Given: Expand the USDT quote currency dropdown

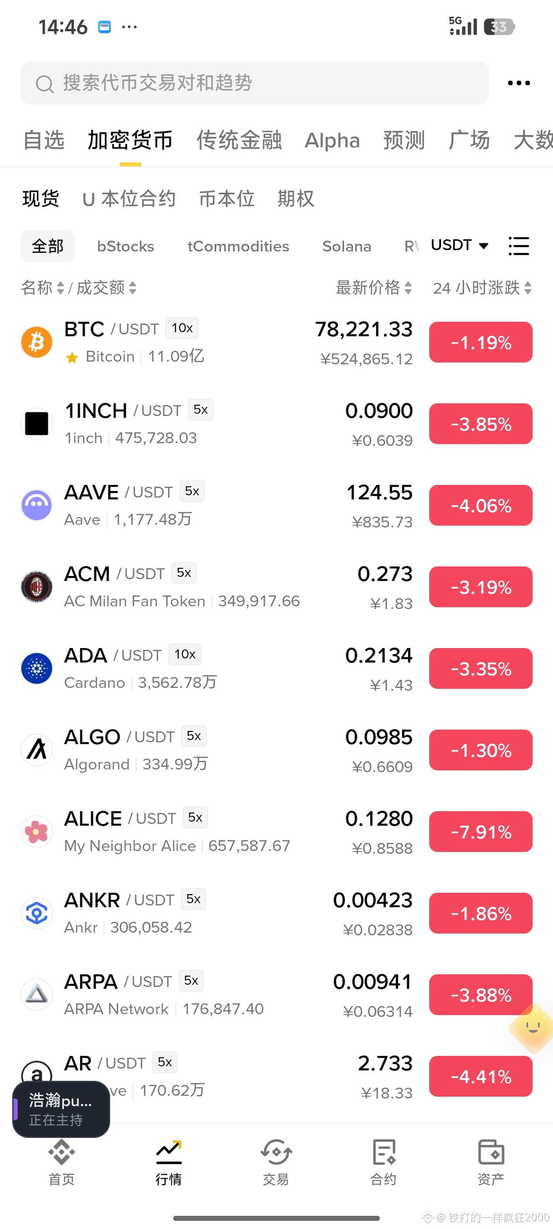Looking at the screenshot, I should click(x=460, y=245).
